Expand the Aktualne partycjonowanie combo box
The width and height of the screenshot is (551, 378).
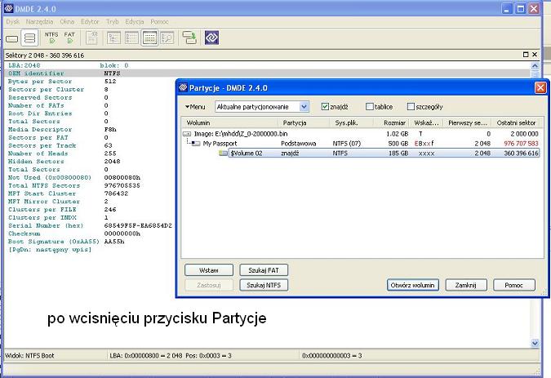coord(304,106)
